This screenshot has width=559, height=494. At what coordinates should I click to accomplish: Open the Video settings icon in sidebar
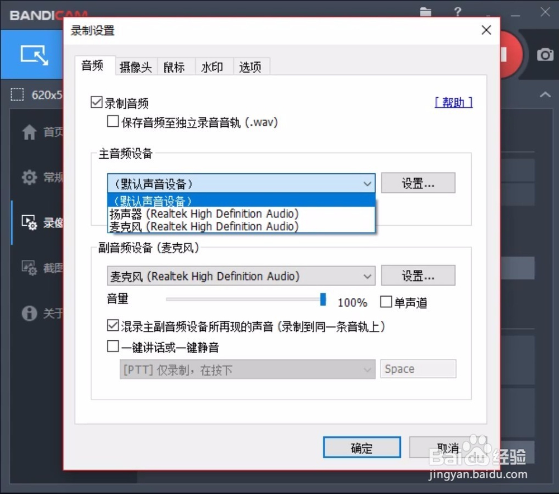[x=29, y=222]
